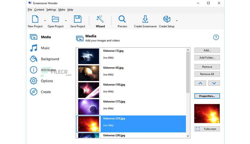Viewport: 250px width, 144px height.
Task: Click the Create Setup box icon
Action: (x=167, y=19)
